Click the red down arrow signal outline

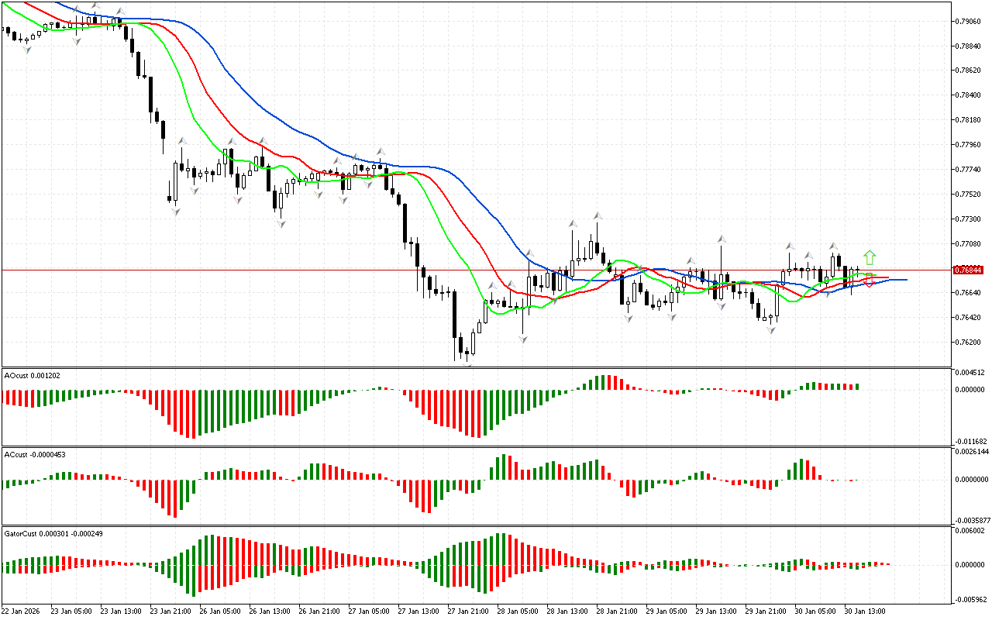870,284
